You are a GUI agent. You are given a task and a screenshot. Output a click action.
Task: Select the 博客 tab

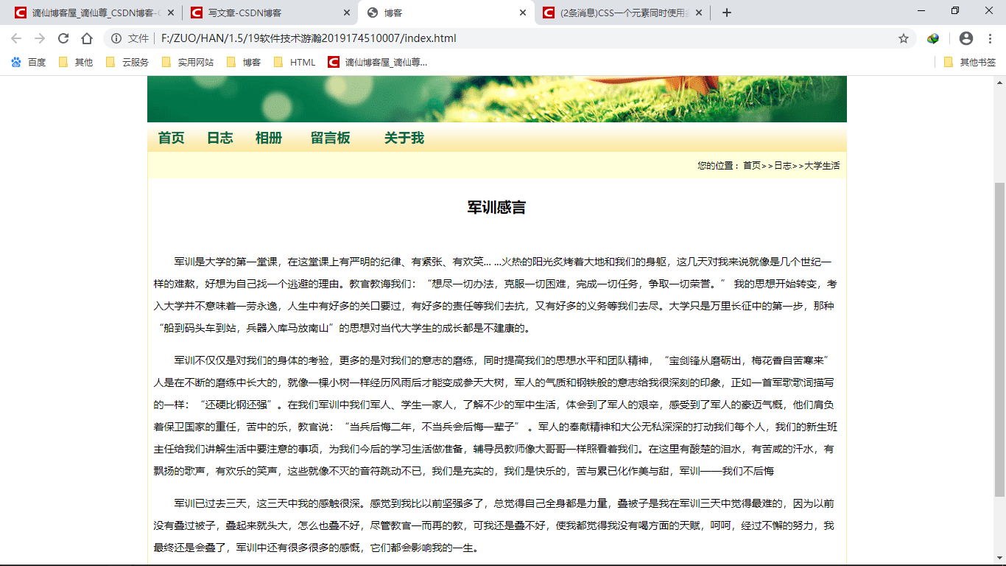446,13
